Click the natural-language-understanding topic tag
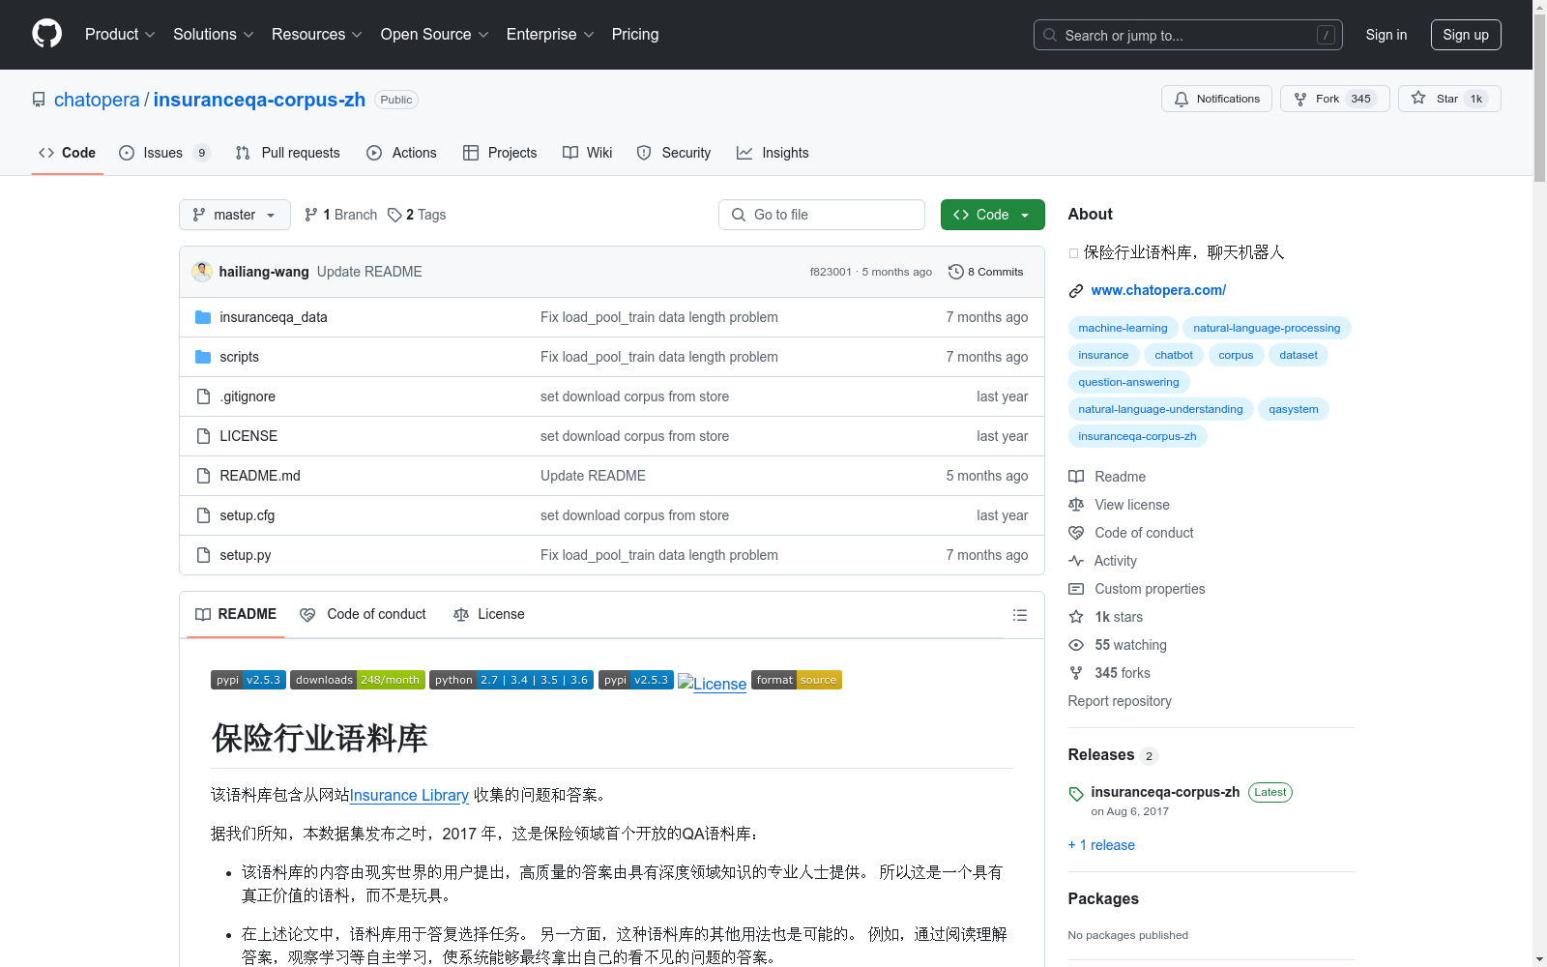Image resolution: width=1547 pixels, height=967 pixels. pyautogui.click(x=1160, y=409)
